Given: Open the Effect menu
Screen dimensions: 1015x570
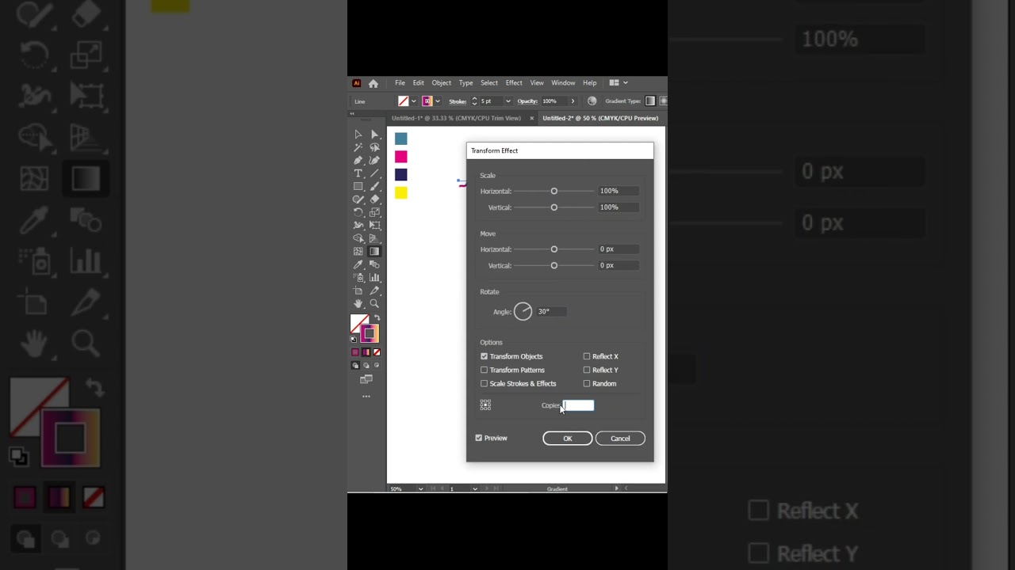Looking at the screenshot, I should [514, 83].
